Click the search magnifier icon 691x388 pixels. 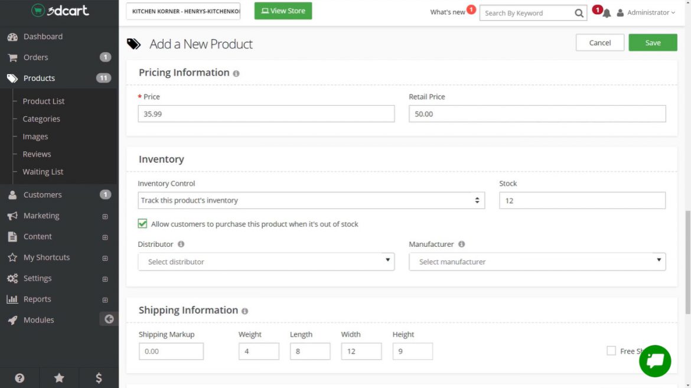(579, 13)
